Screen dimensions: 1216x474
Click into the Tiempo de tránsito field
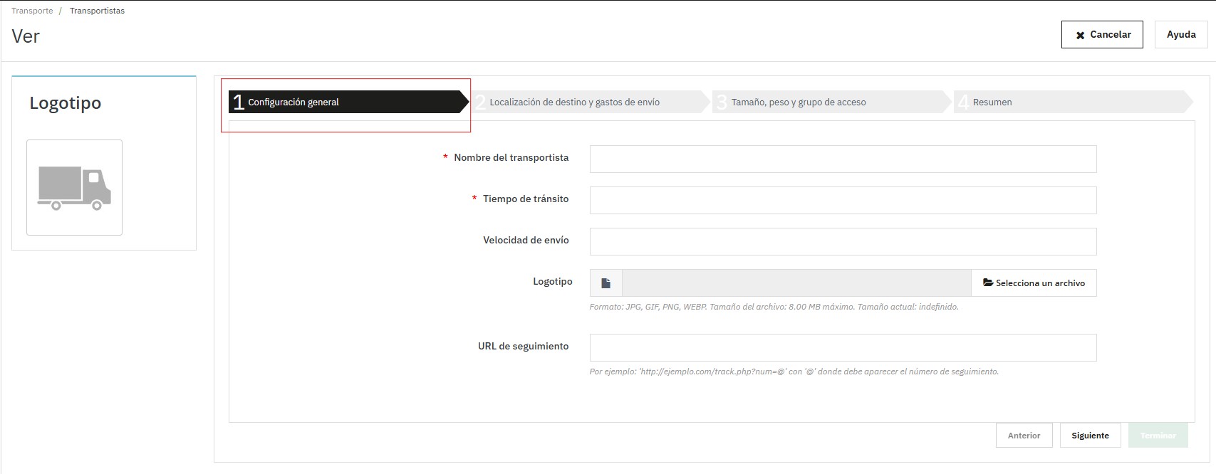point(843,201)
